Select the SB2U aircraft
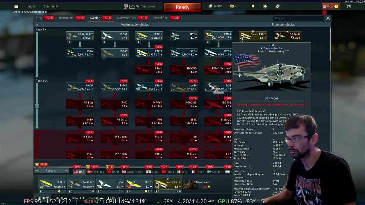This screenshot has width=365, height=205. click(184, 53)
